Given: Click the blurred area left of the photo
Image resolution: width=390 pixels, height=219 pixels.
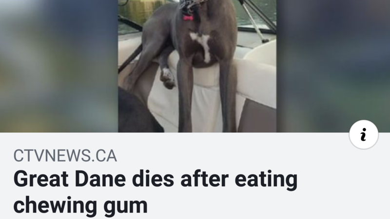Looking at the screenshot, I should (59, 66).
